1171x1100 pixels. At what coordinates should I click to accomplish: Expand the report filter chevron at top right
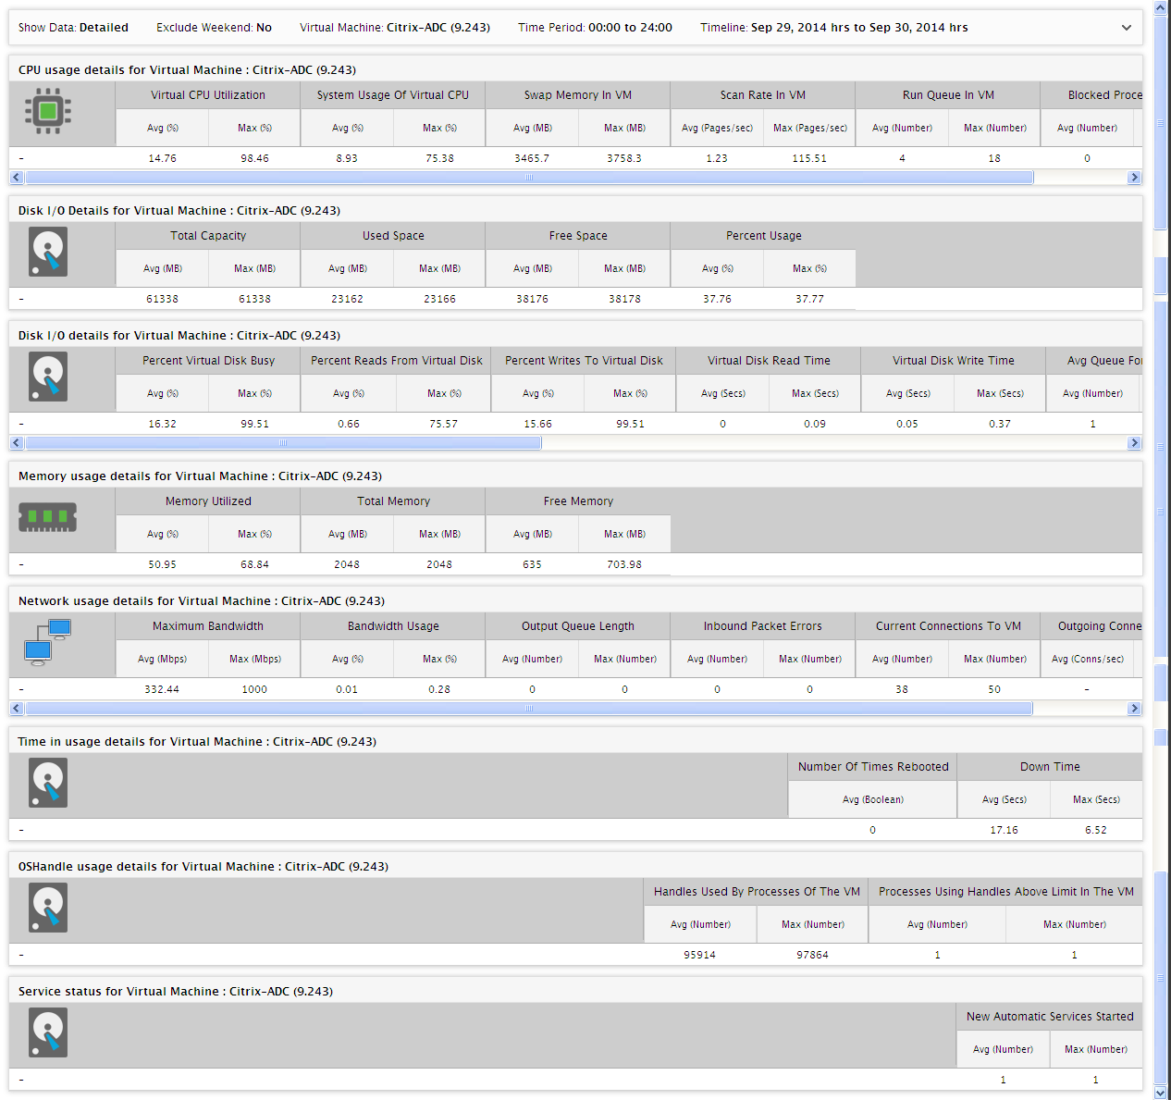(x=1126, y=28)
